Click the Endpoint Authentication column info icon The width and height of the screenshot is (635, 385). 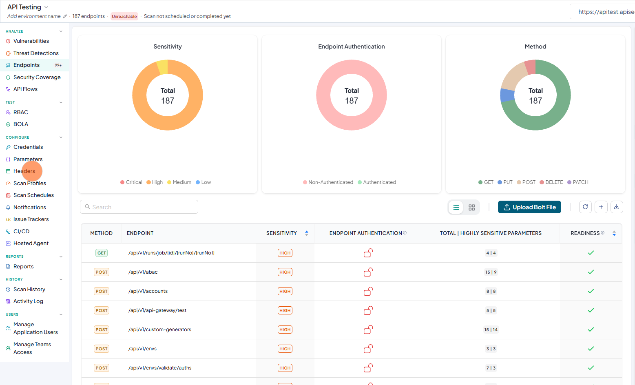click(x=405, y=233)
